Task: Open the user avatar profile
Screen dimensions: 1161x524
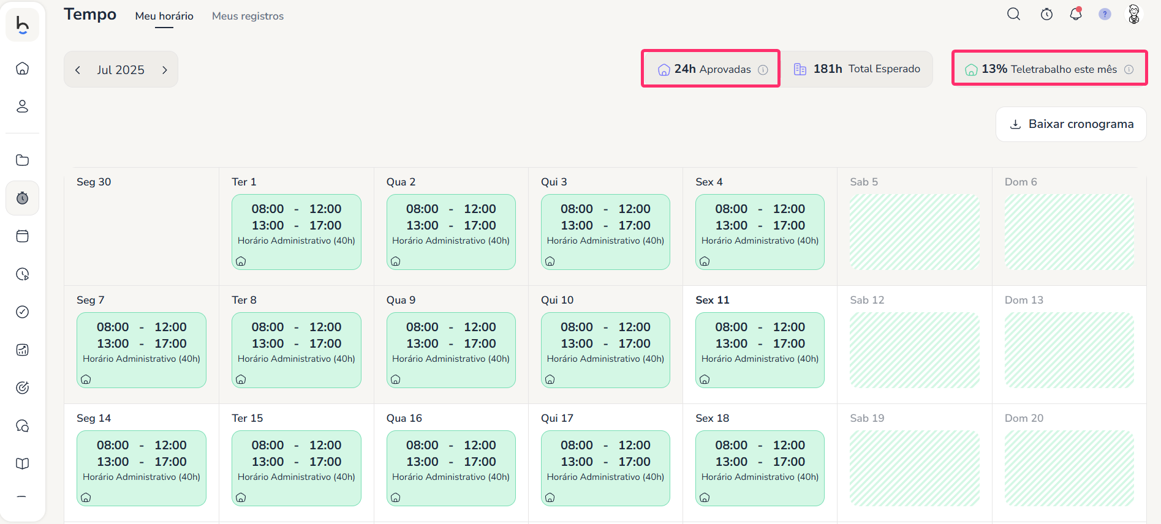Action: [x=1134, y=14]
